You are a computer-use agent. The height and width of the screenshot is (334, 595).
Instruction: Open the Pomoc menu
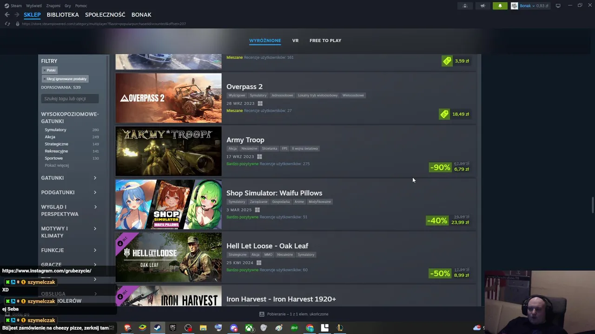(x=81, y=6)
